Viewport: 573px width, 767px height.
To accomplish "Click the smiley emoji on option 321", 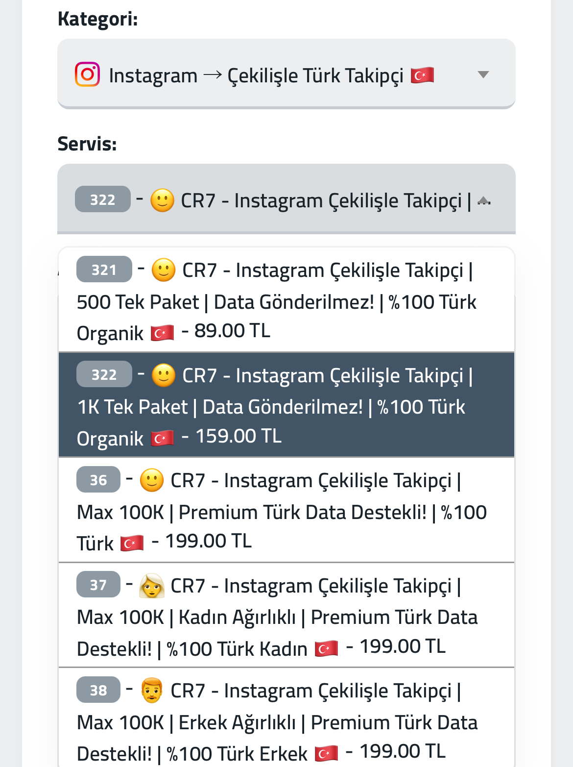I will tap(164, 270).
